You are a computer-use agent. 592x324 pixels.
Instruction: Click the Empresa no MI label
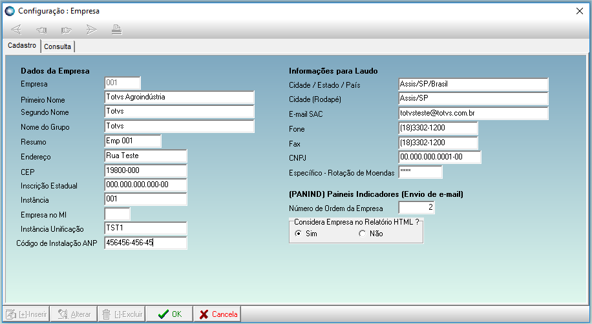click(x=43, y=215)
